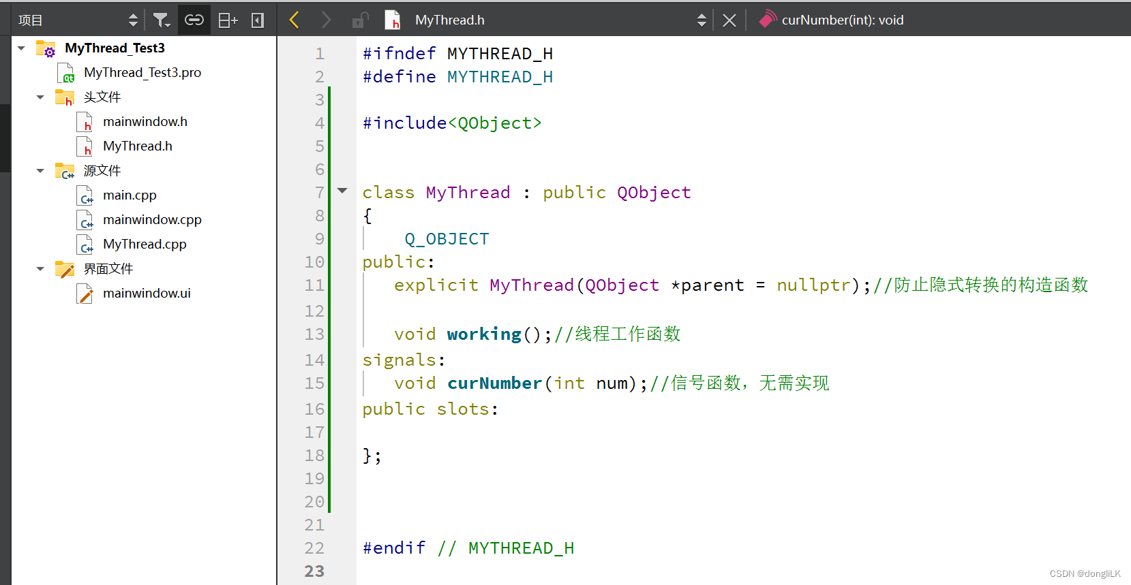Click QObject base class on line 7

point(654,193)
